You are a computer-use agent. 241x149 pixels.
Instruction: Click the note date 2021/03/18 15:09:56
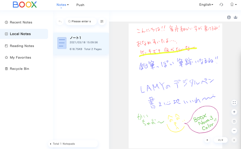click(84, 42)
